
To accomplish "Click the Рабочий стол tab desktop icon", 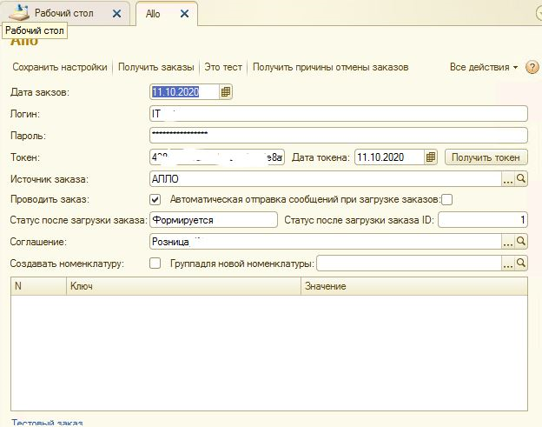I will [x=19, y=12].
